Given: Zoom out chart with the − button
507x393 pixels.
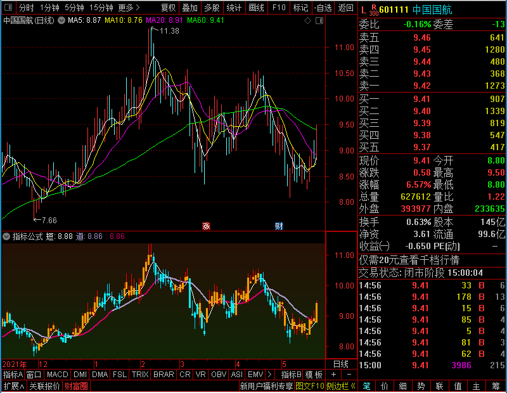Looking at the screenshot, I should click(349, 375).
